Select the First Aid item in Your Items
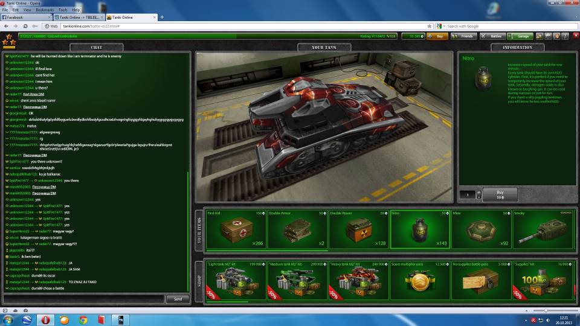Viewport: 580px width, 326px height. (x=236, y=229)
